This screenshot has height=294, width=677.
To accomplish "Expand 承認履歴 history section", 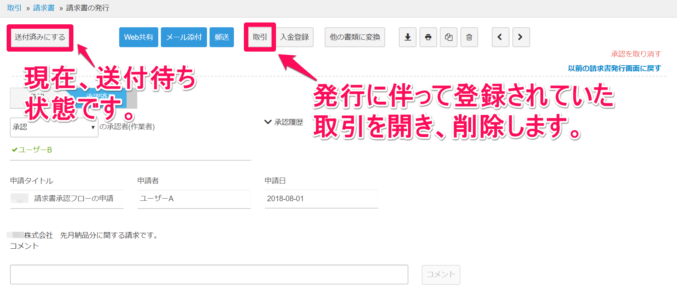I will 284,122.
